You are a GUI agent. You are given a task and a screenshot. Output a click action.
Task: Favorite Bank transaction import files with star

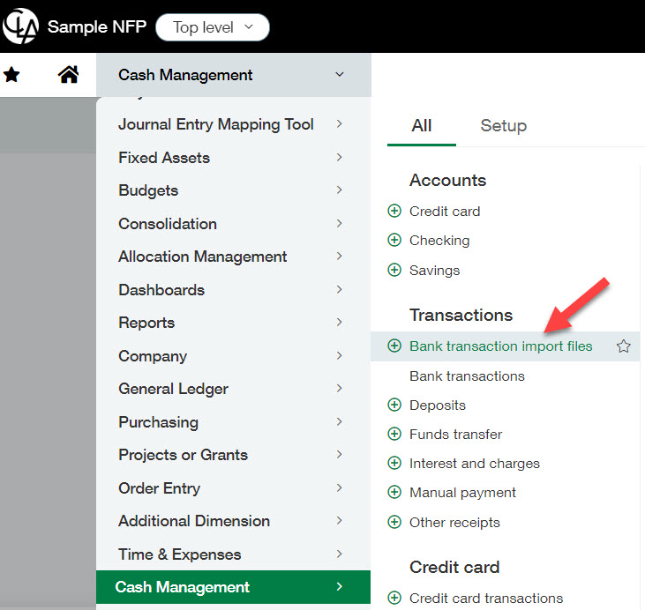point(623,346)
